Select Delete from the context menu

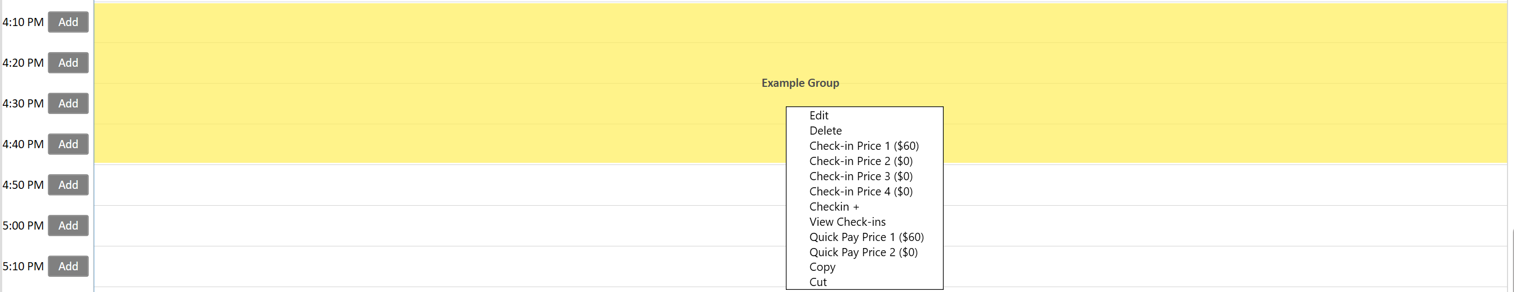tap(825, 131)
